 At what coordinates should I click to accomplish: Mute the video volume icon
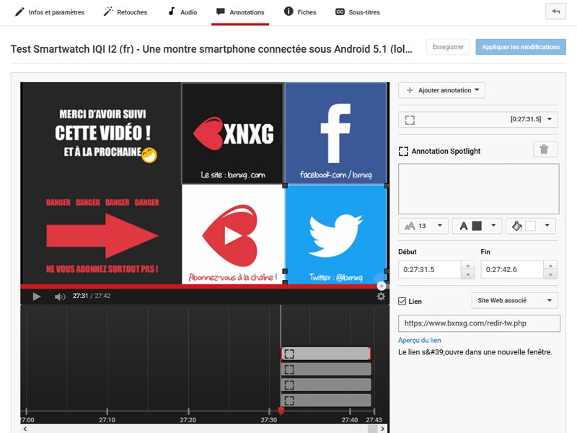(x=60, y=297)
